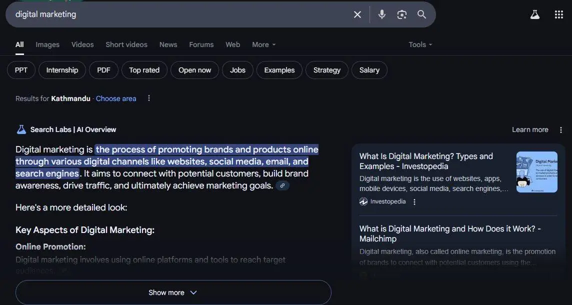This screenshot has width=572, height=305.
Task: Open Google Lens image search icon
Action: (x=401, y=14)
